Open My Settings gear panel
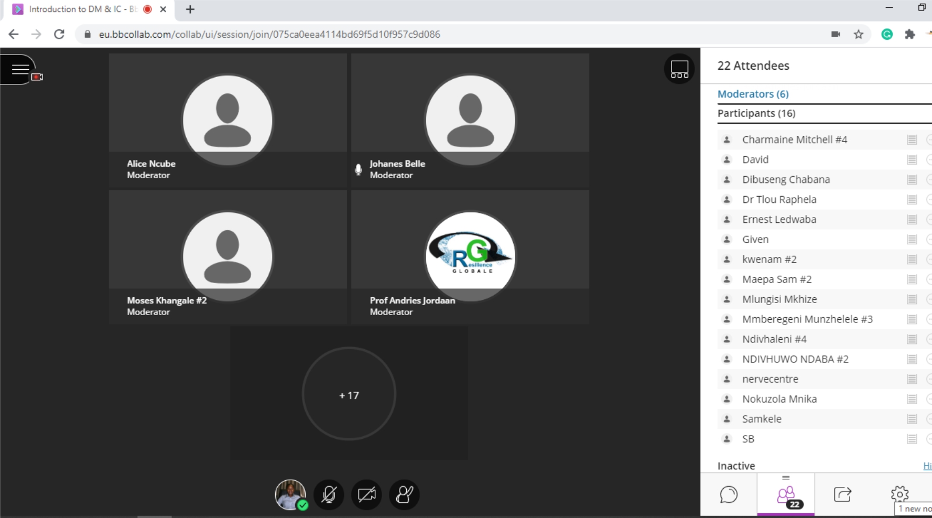 pos(900,493)
